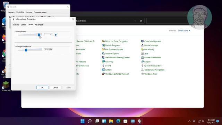The image size is (222, 125).
Task: Switch to the Listen tab
Action: tap(23, 25)
